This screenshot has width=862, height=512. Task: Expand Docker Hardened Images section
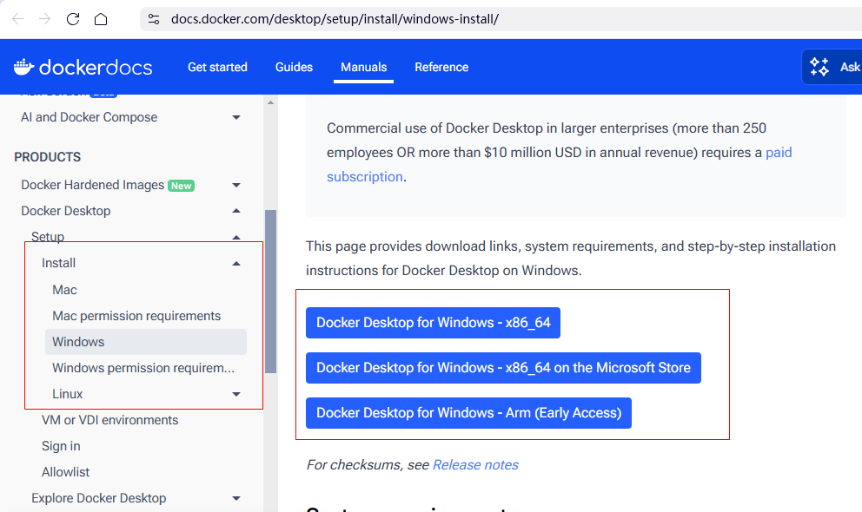[x=236, y=185]
